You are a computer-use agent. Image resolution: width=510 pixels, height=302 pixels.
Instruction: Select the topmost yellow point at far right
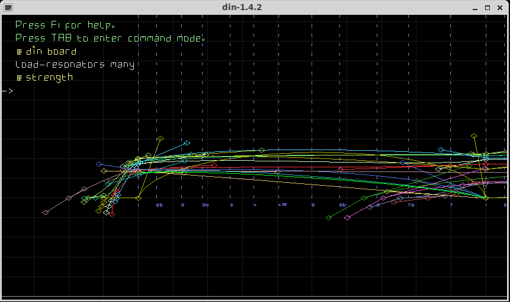point(474,136)
